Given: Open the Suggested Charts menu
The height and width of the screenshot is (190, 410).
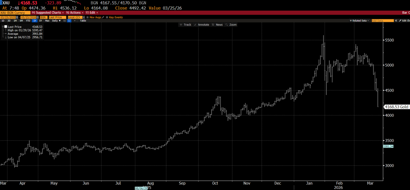Looking at the screenshot, I should point(48,13).
